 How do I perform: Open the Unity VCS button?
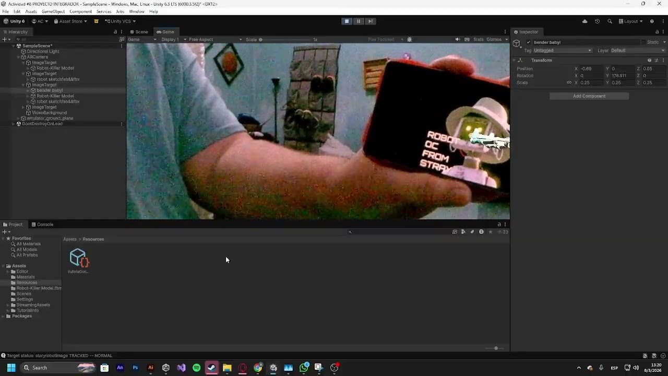coord(120,21)
